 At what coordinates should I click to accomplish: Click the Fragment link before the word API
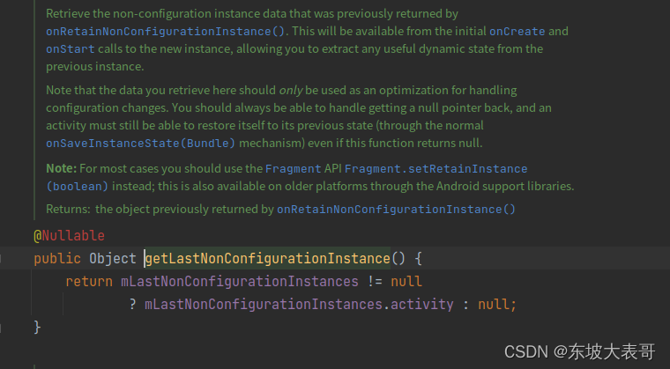click(293, 169)
